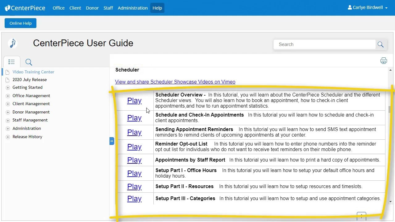
Task: Click the 2020 July Release page icon
Action: tap(7, 80)
